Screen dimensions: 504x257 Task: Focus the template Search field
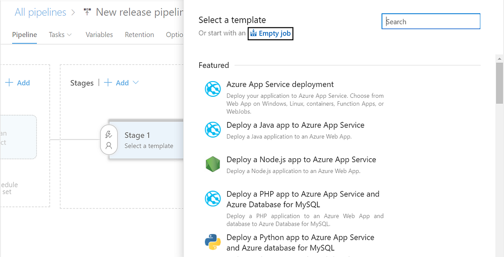(x=431, y=21)
